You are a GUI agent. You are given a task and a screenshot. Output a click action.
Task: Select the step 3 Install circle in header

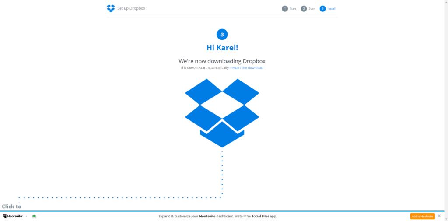point(322,9)
